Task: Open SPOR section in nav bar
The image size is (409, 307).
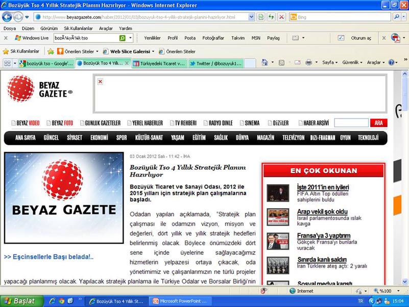Action: click(122, 138)
